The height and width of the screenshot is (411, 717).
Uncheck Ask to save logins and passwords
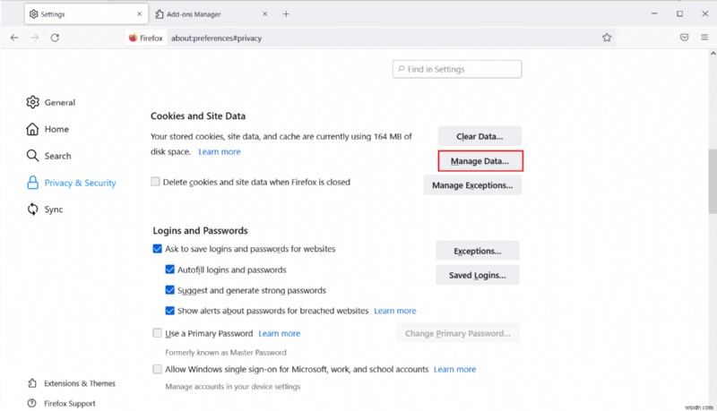[158, 249]
